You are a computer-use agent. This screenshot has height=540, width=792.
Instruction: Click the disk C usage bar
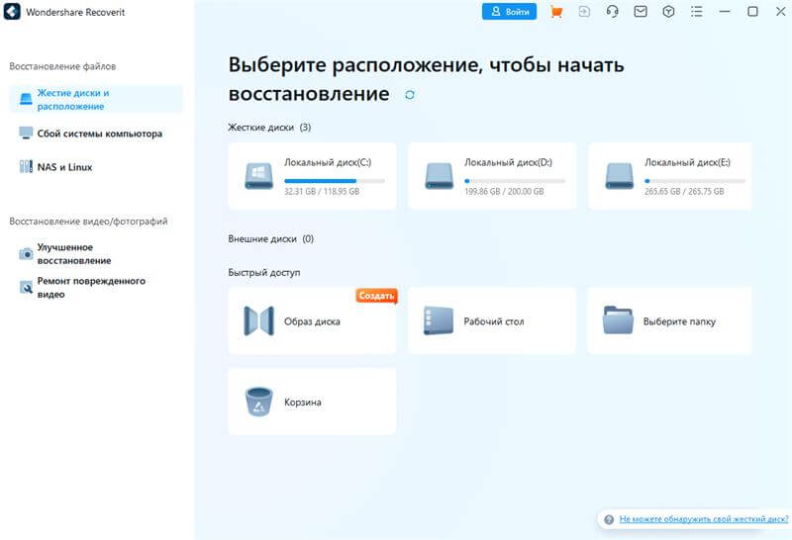335,181
